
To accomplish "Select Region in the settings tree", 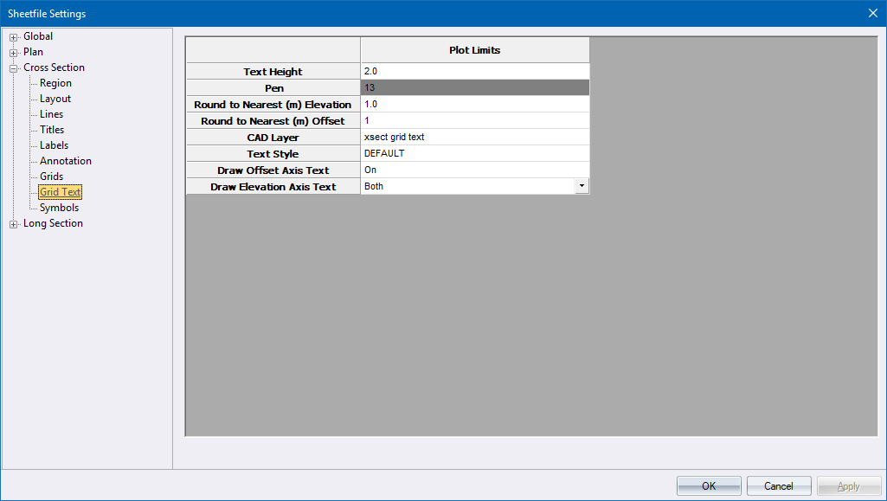I will [x=55, y=83].
